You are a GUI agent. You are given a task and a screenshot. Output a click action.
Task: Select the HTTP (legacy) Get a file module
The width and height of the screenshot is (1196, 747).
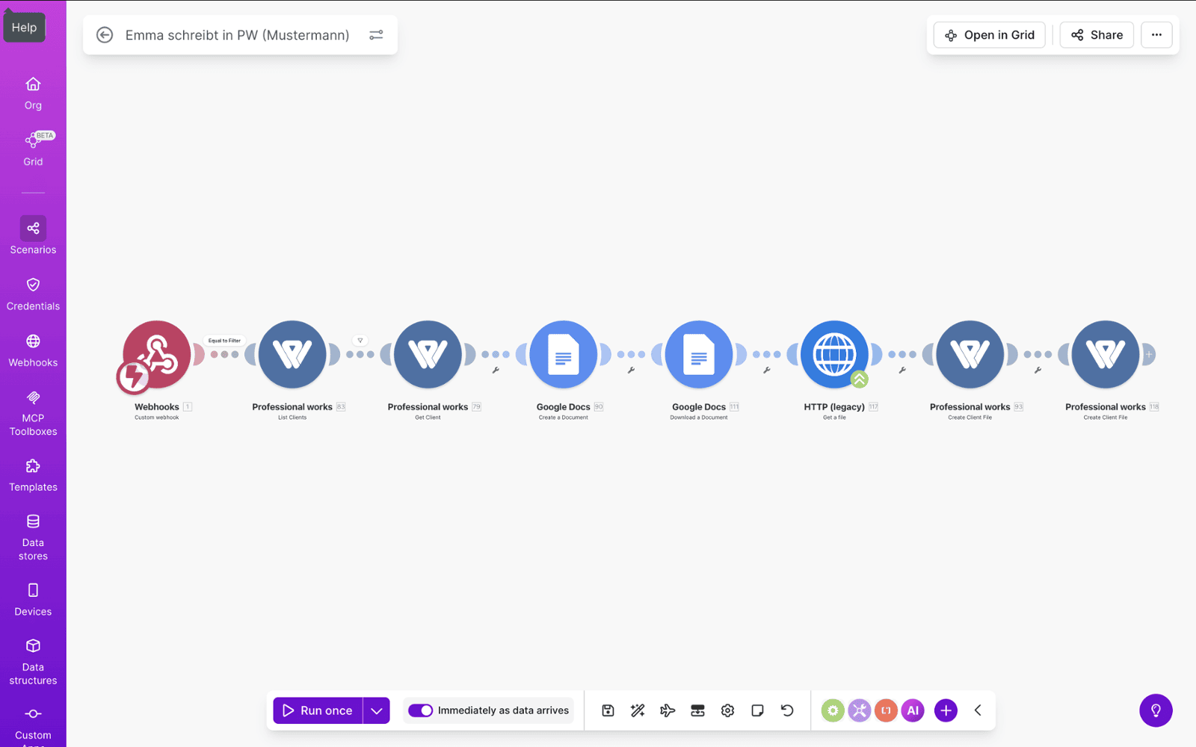pyautogui.click(x=833, y=355)
